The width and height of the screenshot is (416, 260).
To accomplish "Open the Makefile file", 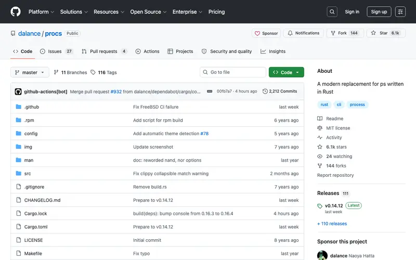I will pos(33,253).
